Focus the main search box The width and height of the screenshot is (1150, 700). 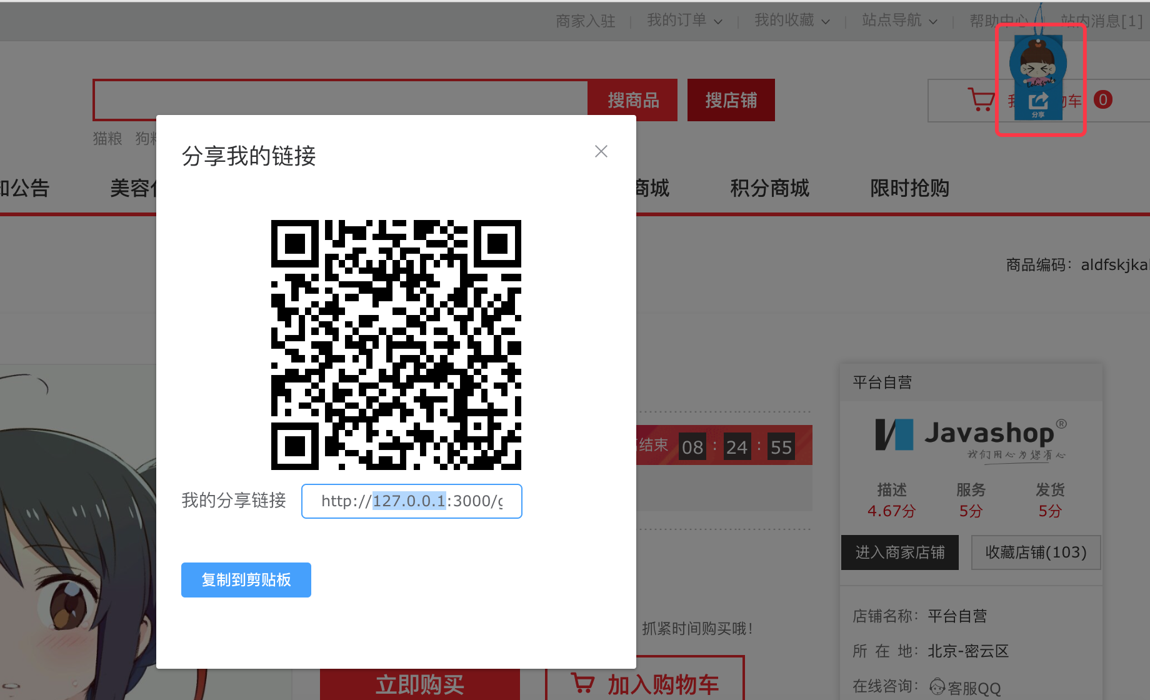pos(341,100)
